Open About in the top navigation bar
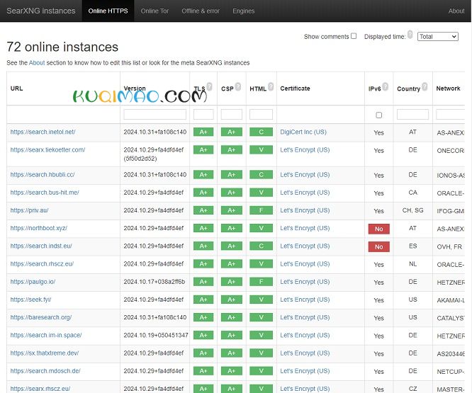 click(456, 11)
